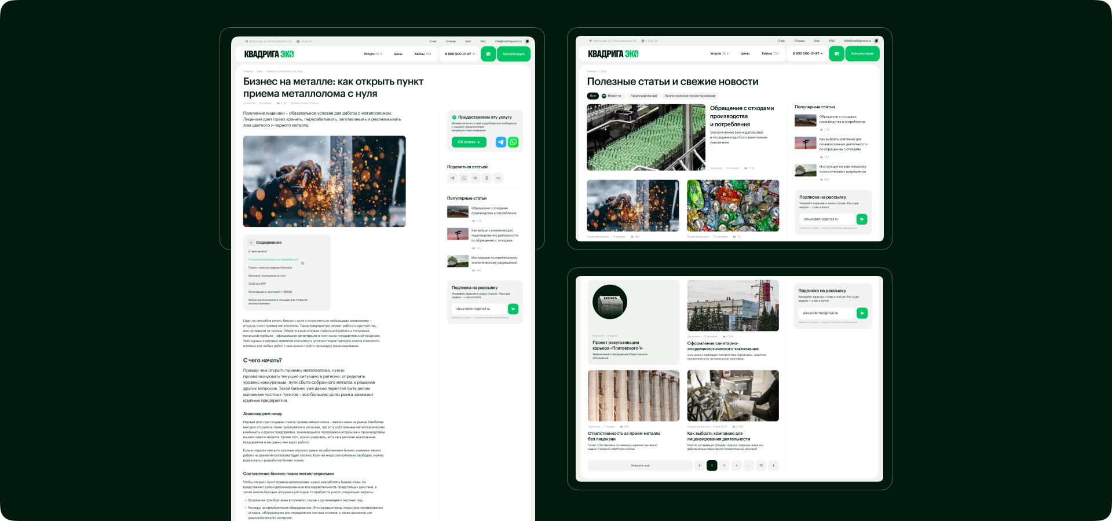Viewport: 1112px width, 521px height.
Task: Go back with the left pagination arrow
Action: [700, 465]
